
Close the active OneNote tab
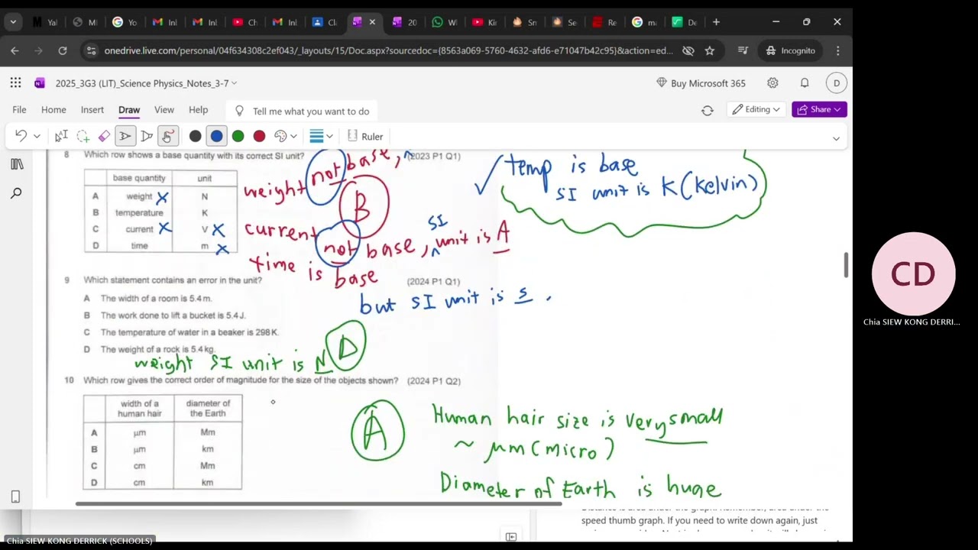tap(373, 22)
